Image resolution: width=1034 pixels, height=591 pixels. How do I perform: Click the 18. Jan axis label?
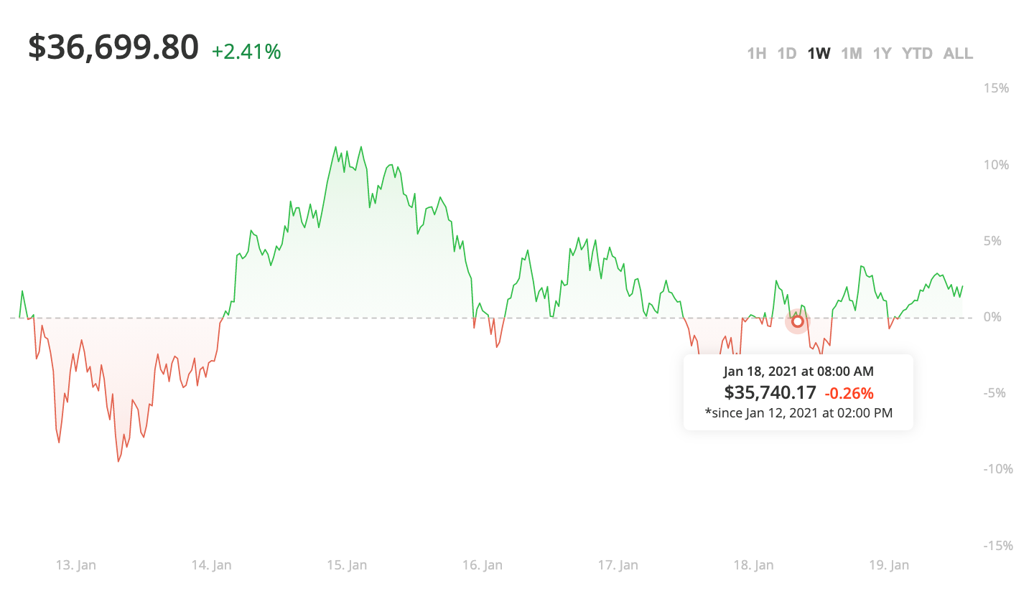click(x=753, y=565)
